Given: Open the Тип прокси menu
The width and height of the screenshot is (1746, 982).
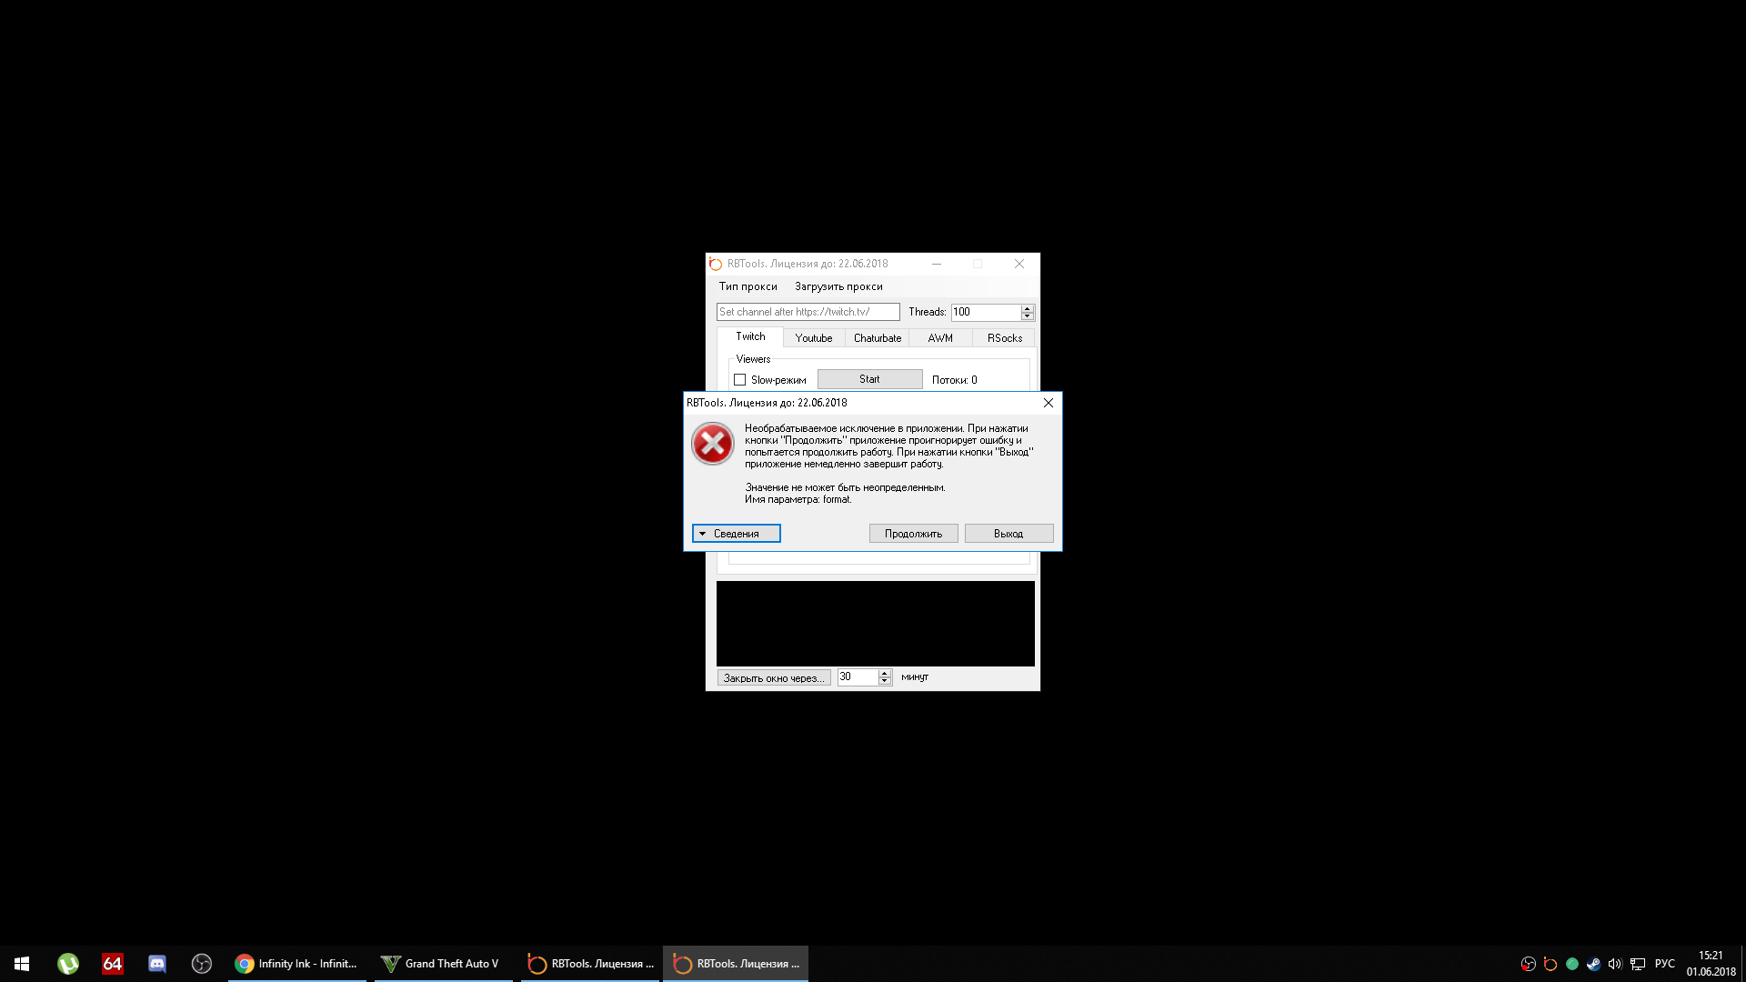Looking at the screenshot, I should click(x=748, y=286).
